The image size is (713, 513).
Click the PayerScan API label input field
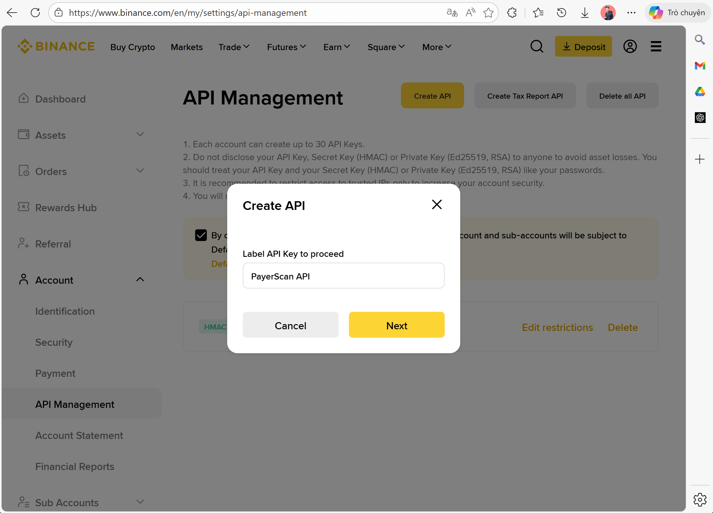click(343, 276)
